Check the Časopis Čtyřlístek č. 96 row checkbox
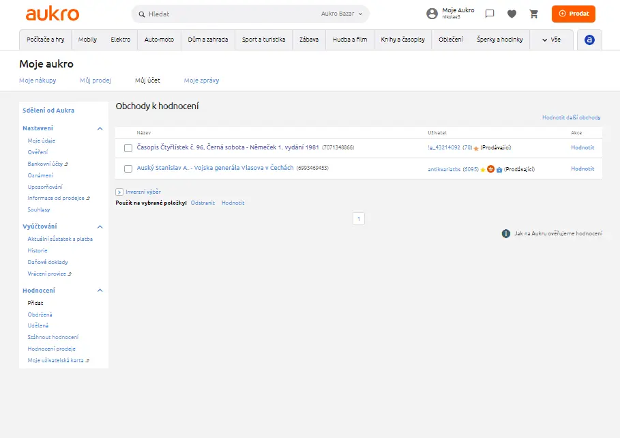The image size is (620, 438). click(x=128, y=148)
